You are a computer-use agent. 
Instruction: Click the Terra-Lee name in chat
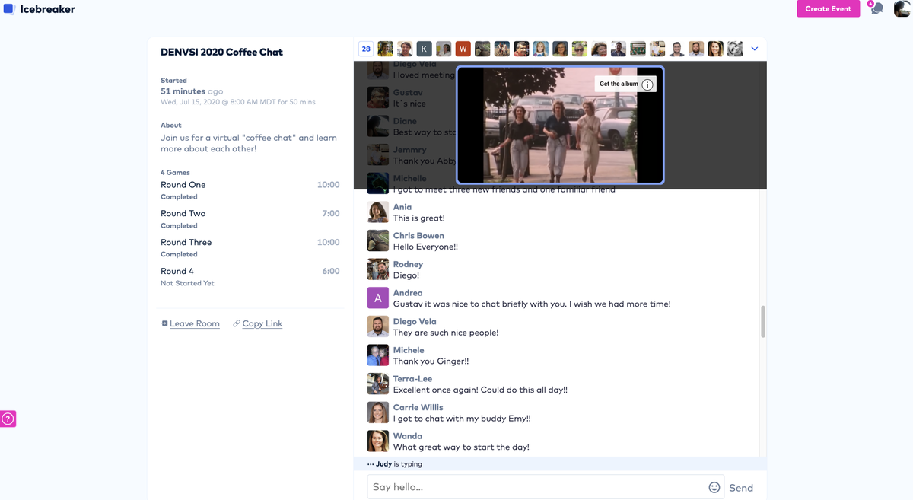(412, 379)
